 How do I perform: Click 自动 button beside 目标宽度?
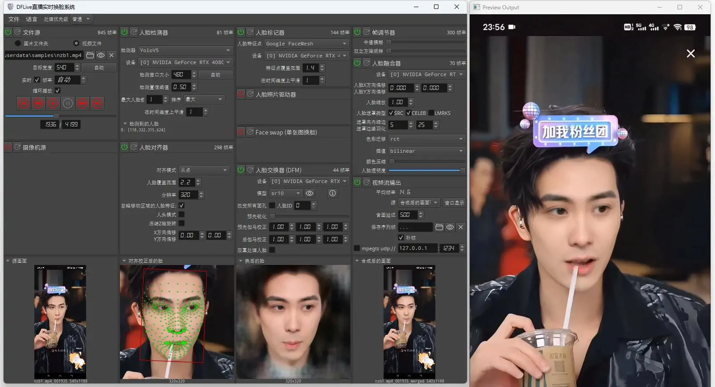pyautogui.click(x=99, y=68)
